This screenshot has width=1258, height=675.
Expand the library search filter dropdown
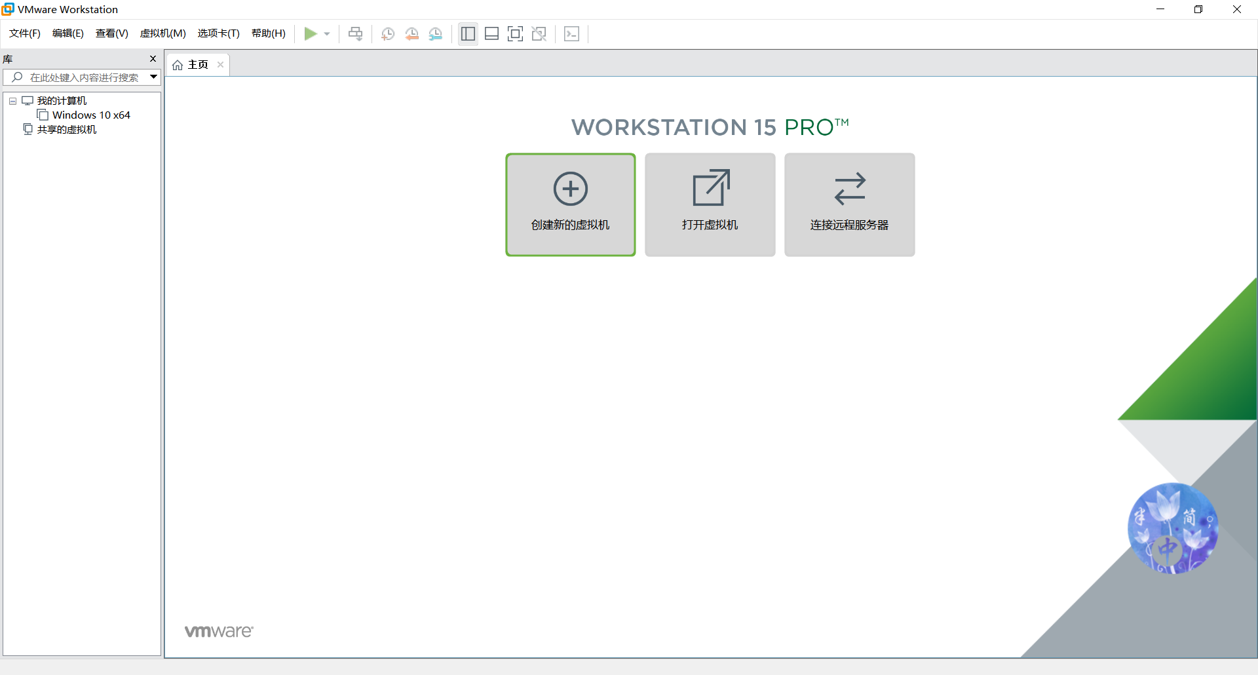[x=153, y=77]
